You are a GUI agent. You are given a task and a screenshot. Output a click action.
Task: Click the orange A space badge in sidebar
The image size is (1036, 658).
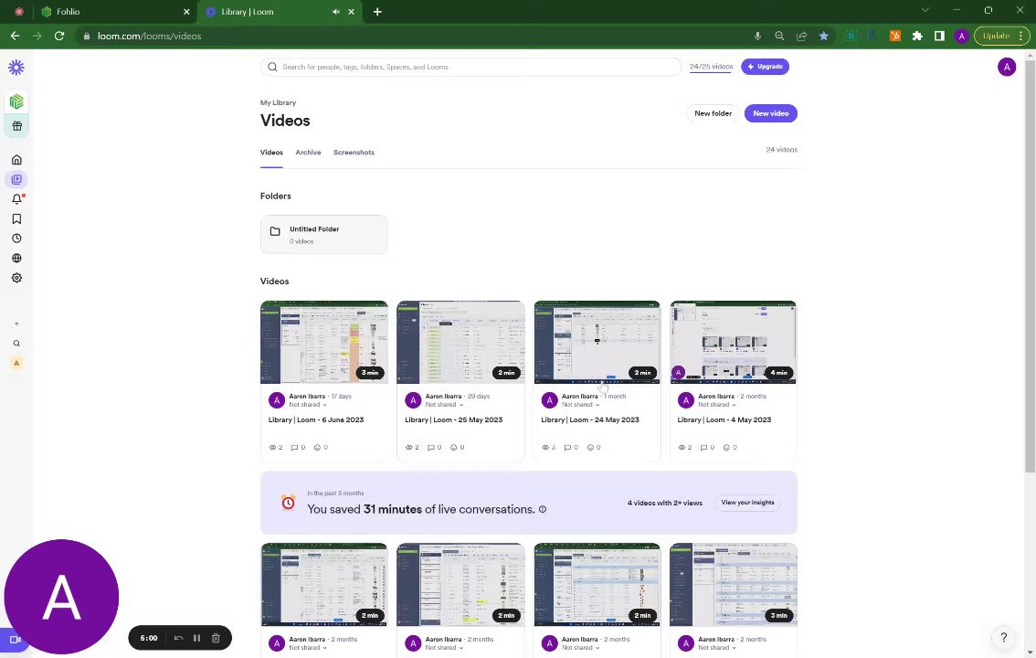point(16,363)
